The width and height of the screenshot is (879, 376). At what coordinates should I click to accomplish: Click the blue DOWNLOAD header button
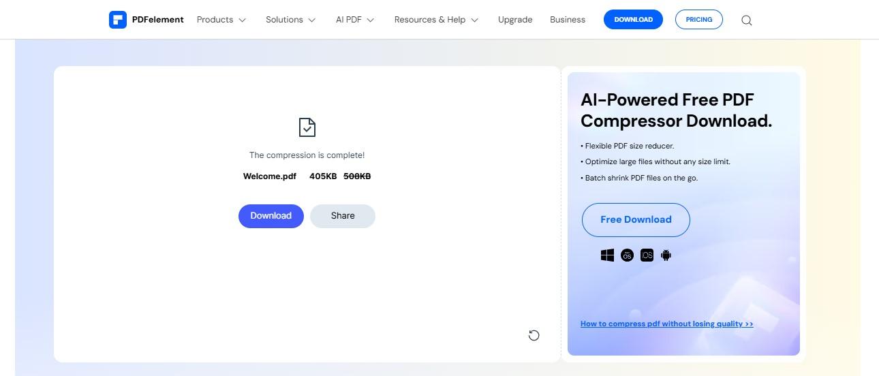pos(634,20)
